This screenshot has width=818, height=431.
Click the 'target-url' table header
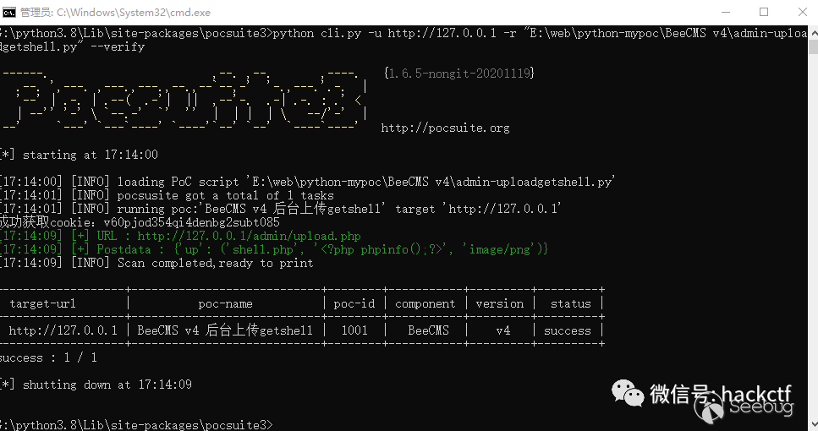[x=43, y=304]
